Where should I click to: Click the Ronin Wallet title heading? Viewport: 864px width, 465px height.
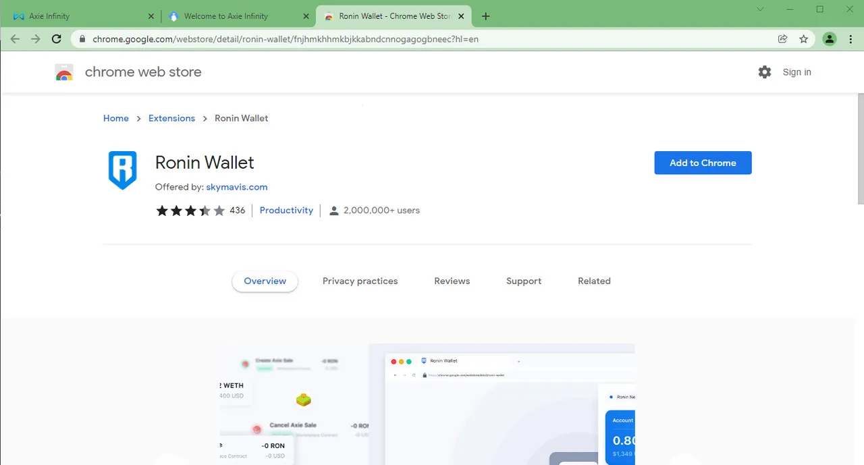point(205,163)
